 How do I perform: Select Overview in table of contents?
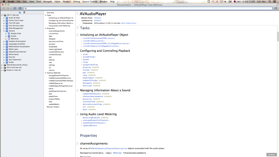coord(50,13)
